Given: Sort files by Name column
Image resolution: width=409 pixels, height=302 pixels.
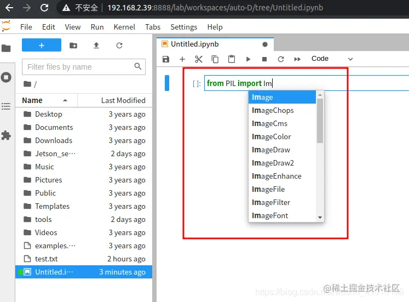Looking at the screenshot, I should click(x=46, y=100).
